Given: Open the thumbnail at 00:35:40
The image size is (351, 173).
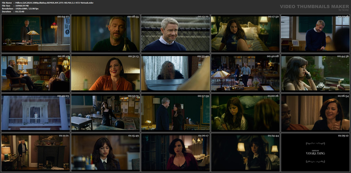Looking at the screenshot, I should click(x=175, y=73).
